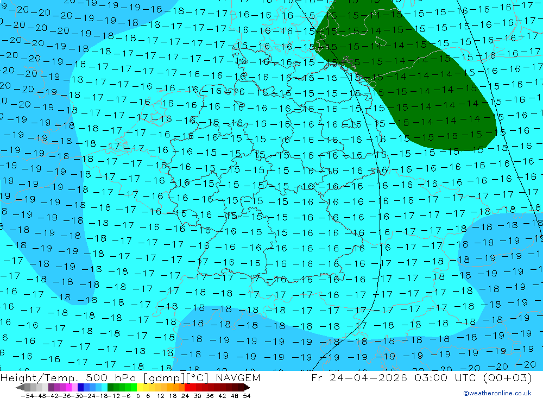Click the '0' value under the color scale
Screen dimensions: 543x398
(138, 396)
